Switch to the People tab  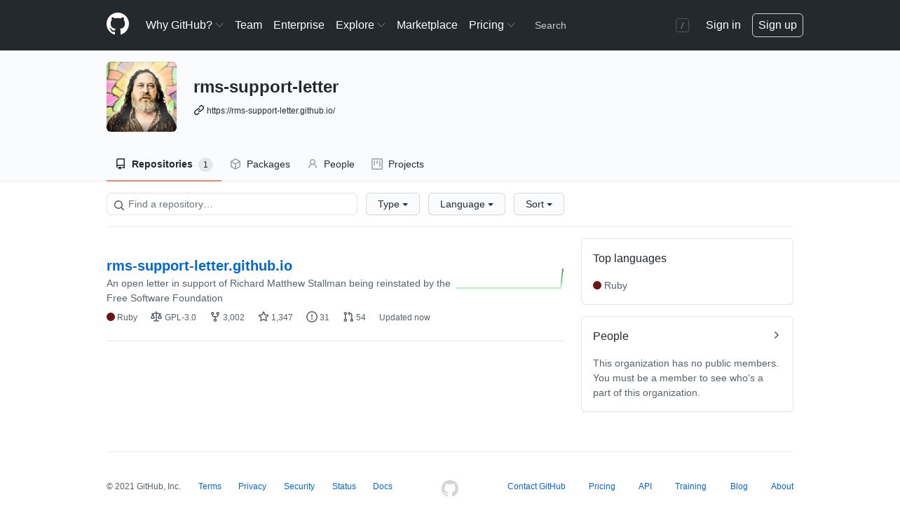coord(331,164)
